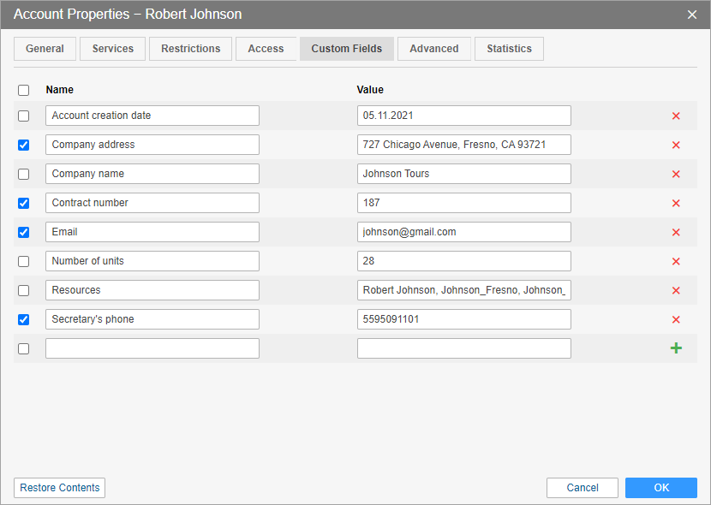711x505 pixels.
Task: Enable the Company name checkbox
Action: [24, 174]
